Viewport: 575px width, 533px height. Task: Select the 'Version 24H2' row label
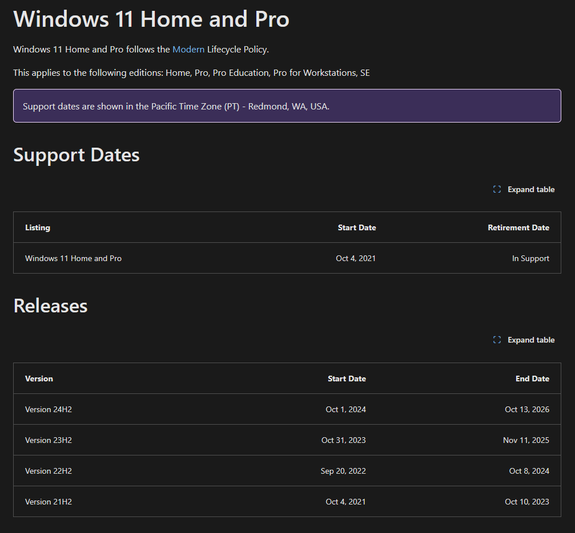tap(49, 409)
